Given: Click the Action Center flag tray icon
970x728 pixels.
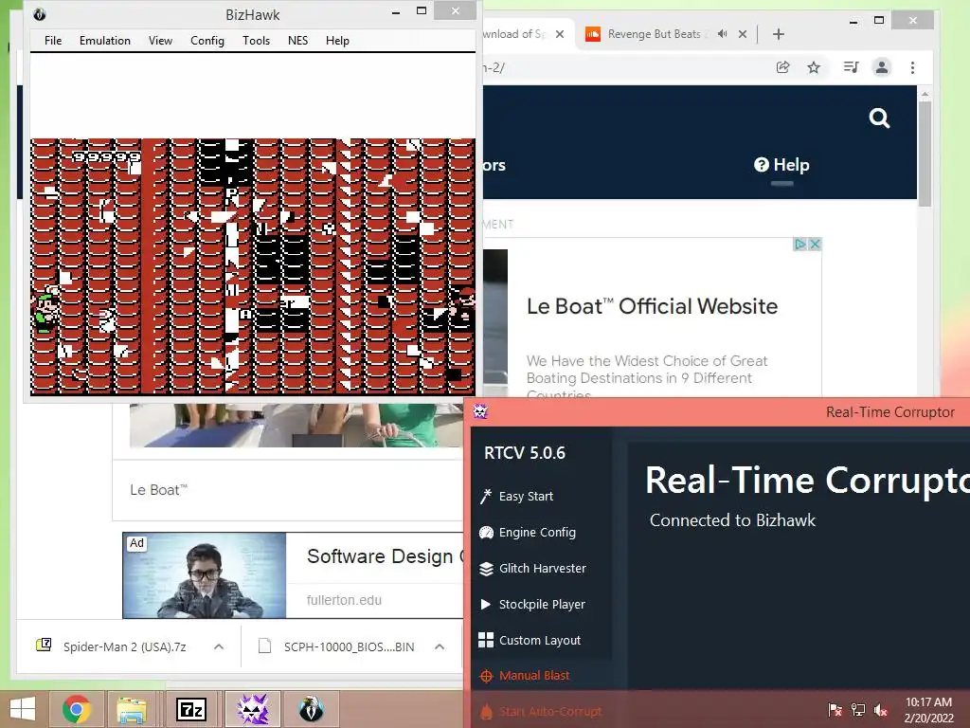Looking at the screenshot, I should (x=835, y=709).
